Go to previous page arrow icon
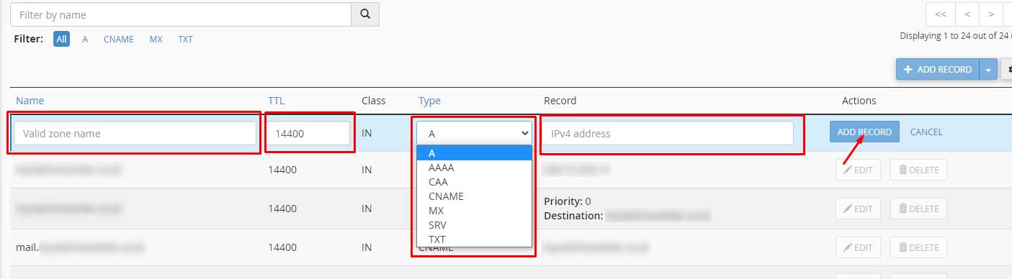This screenshot has height=279, width=1012. tap(967, 14)
